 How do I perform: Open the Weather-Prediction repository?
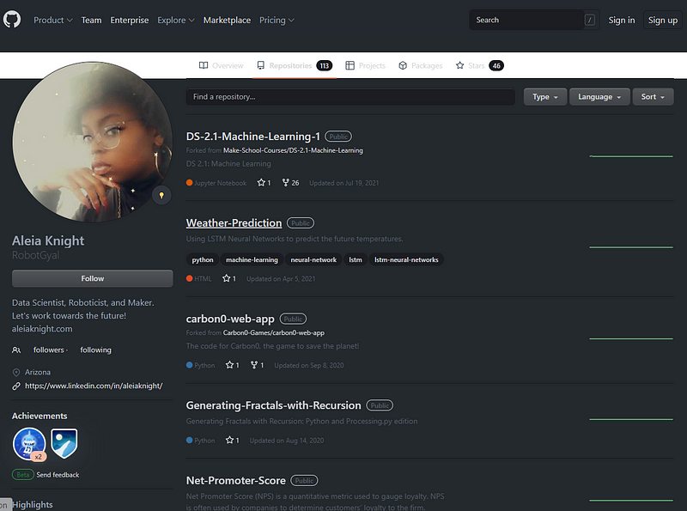[234, 222]
